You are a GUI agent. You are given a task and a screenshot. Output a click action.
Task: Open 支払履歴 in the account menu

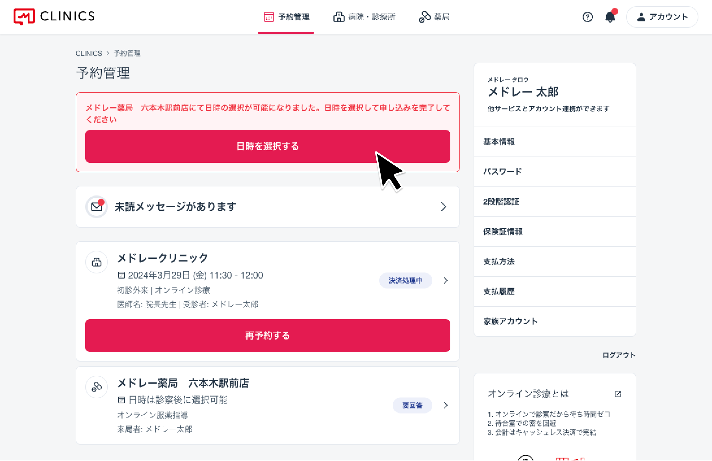[555, 292]
